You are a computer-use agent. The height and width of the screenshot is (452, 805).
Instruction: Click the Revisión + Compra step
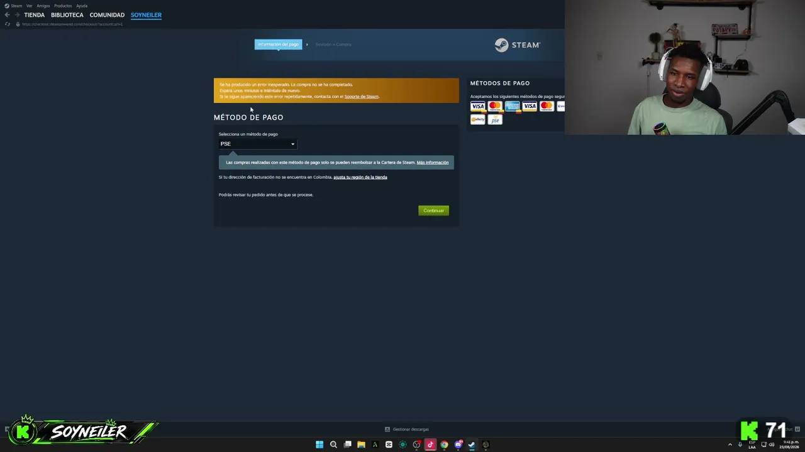[333, 45]
